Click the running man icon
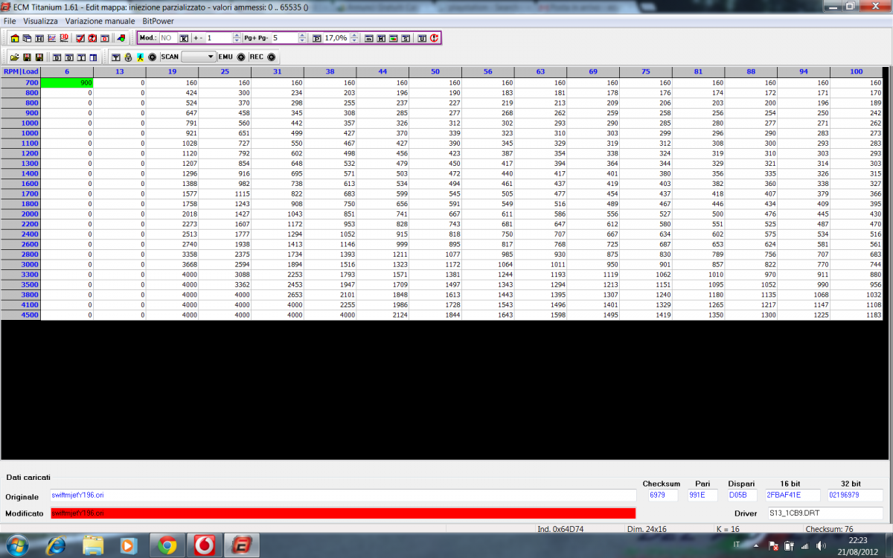Image resolution: width=893 pixels, height=558 pixels. point(139,57)
